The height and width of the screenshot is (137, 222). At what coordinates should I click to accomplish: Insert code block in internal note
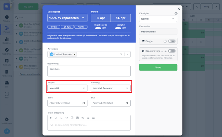tap(67, 118)
